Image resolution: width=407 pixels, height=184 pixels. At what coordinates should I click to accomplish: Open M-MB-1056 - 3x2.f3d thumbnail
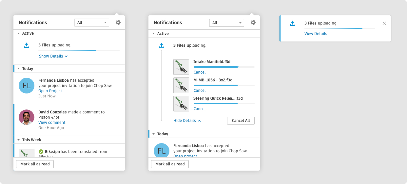click(181, 85)
